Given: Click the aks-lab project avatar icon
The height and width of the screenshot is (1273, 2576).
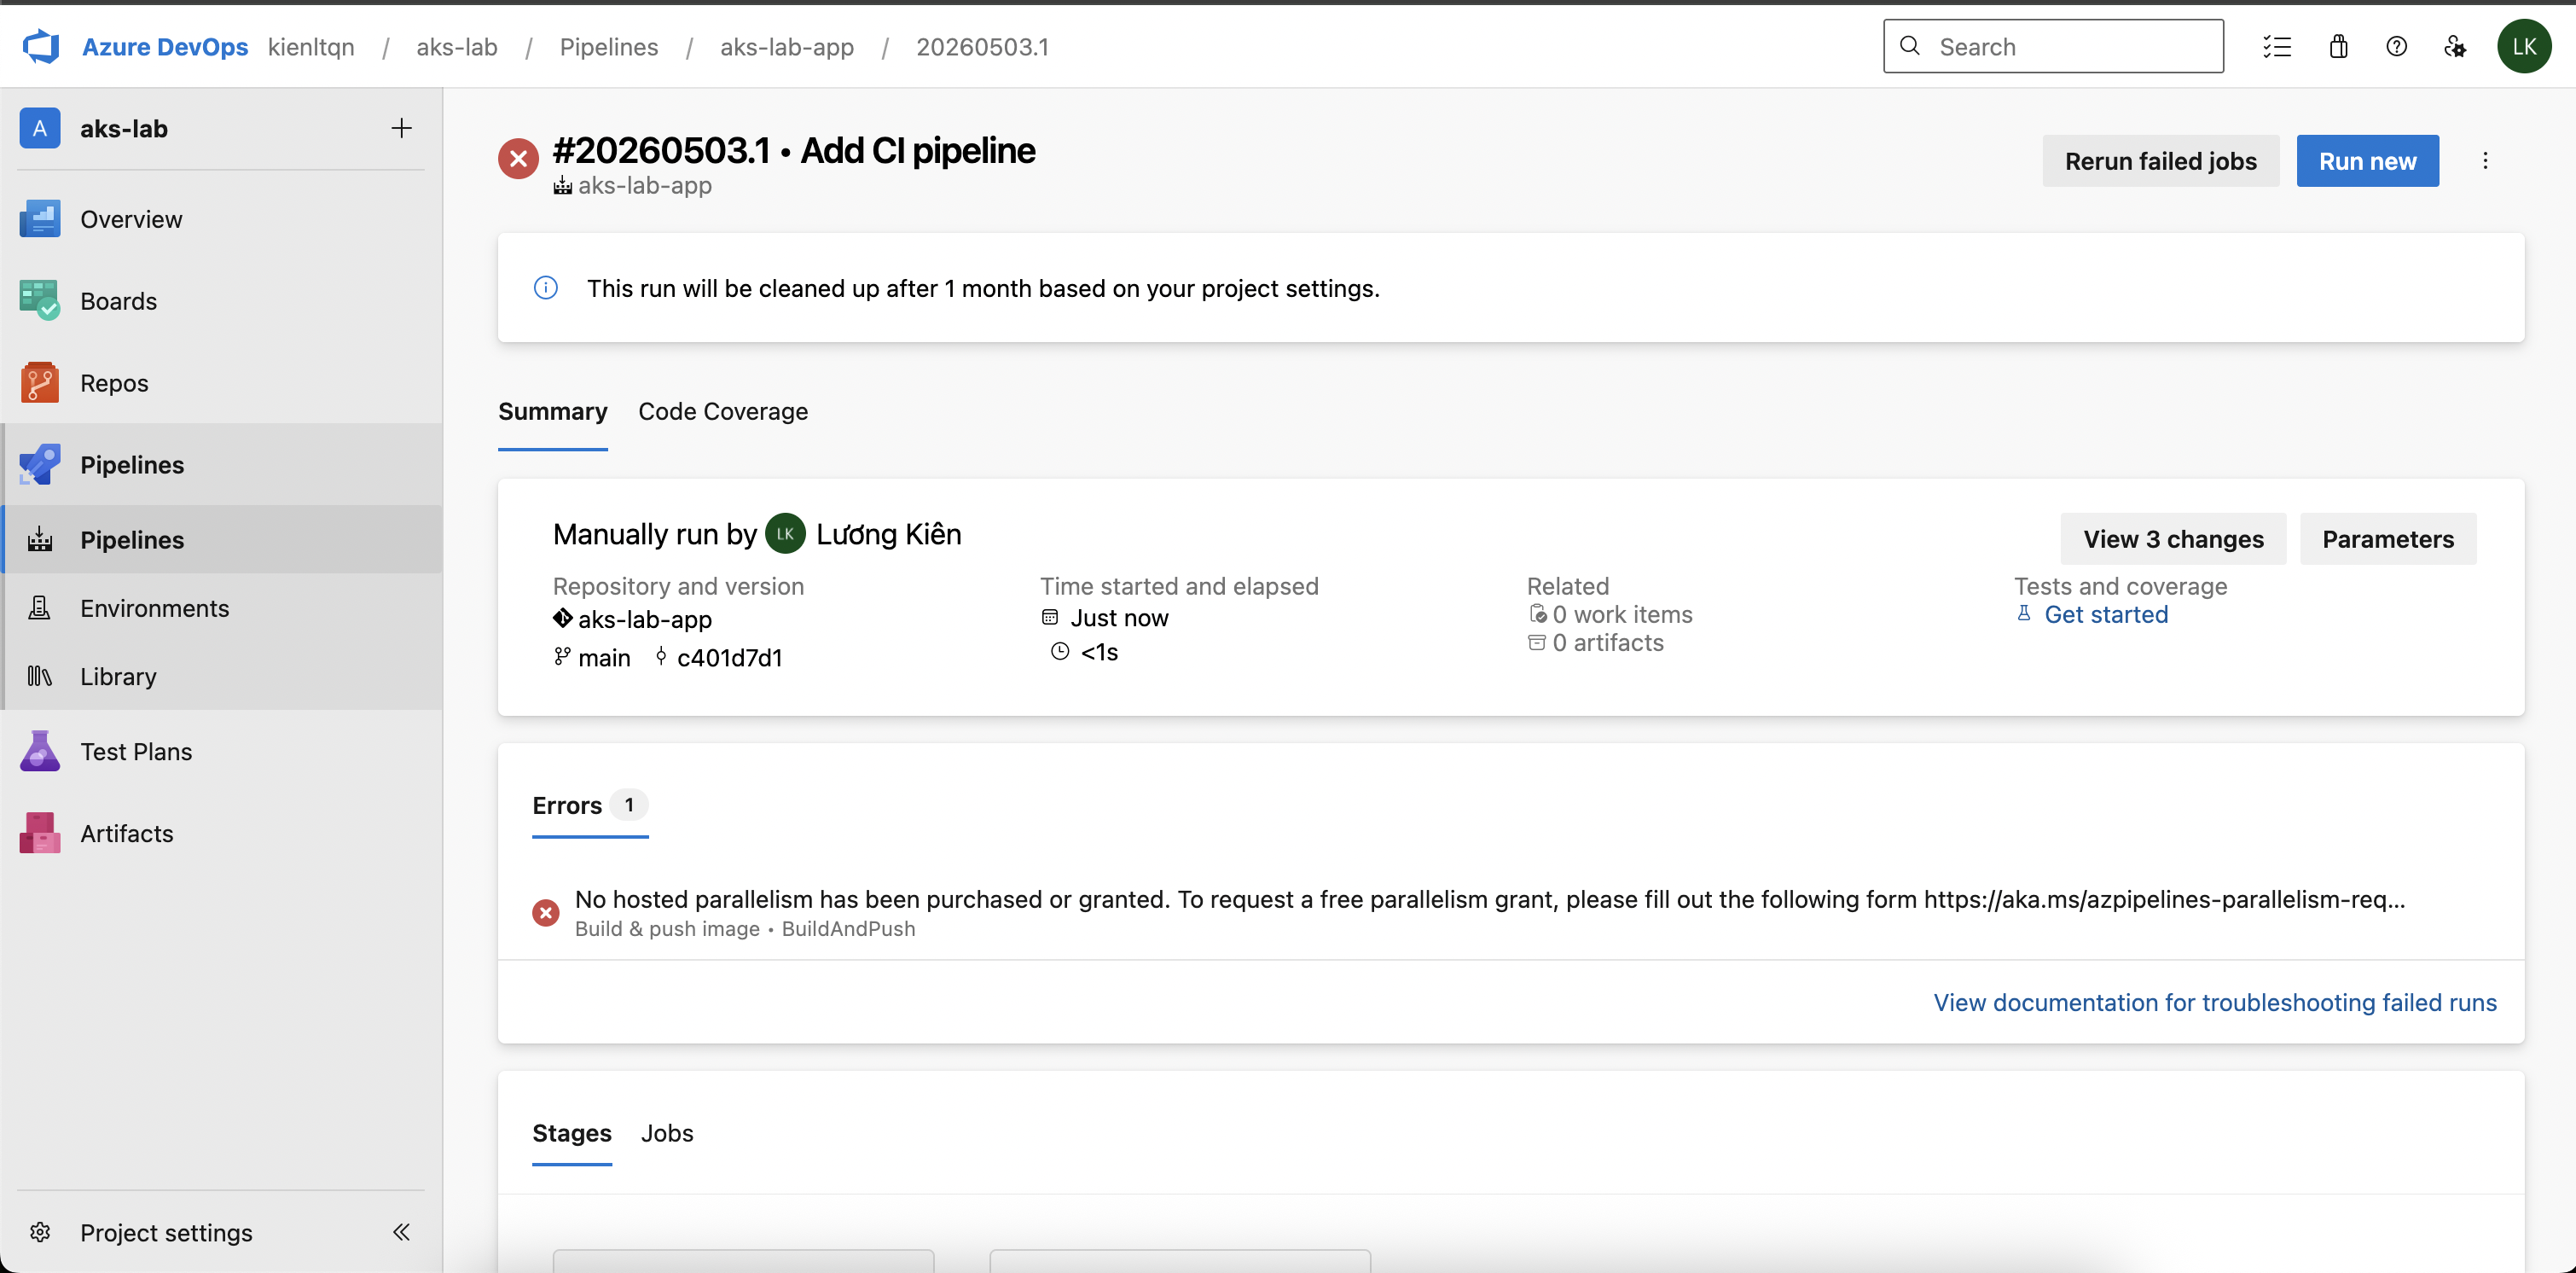Looking at the screenshot, I should click(x=39, y=128).
